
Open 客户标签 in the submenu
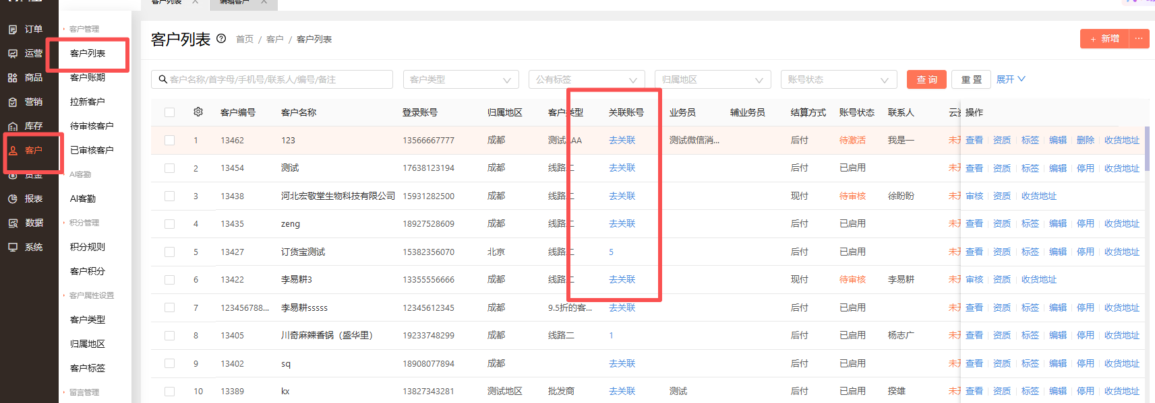(88, 368)
